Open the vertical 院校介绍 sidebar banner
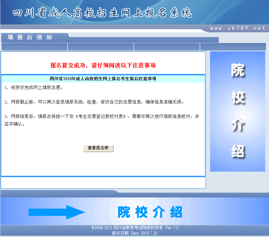This screenshot has height=237, width=269. pos(238,111)
